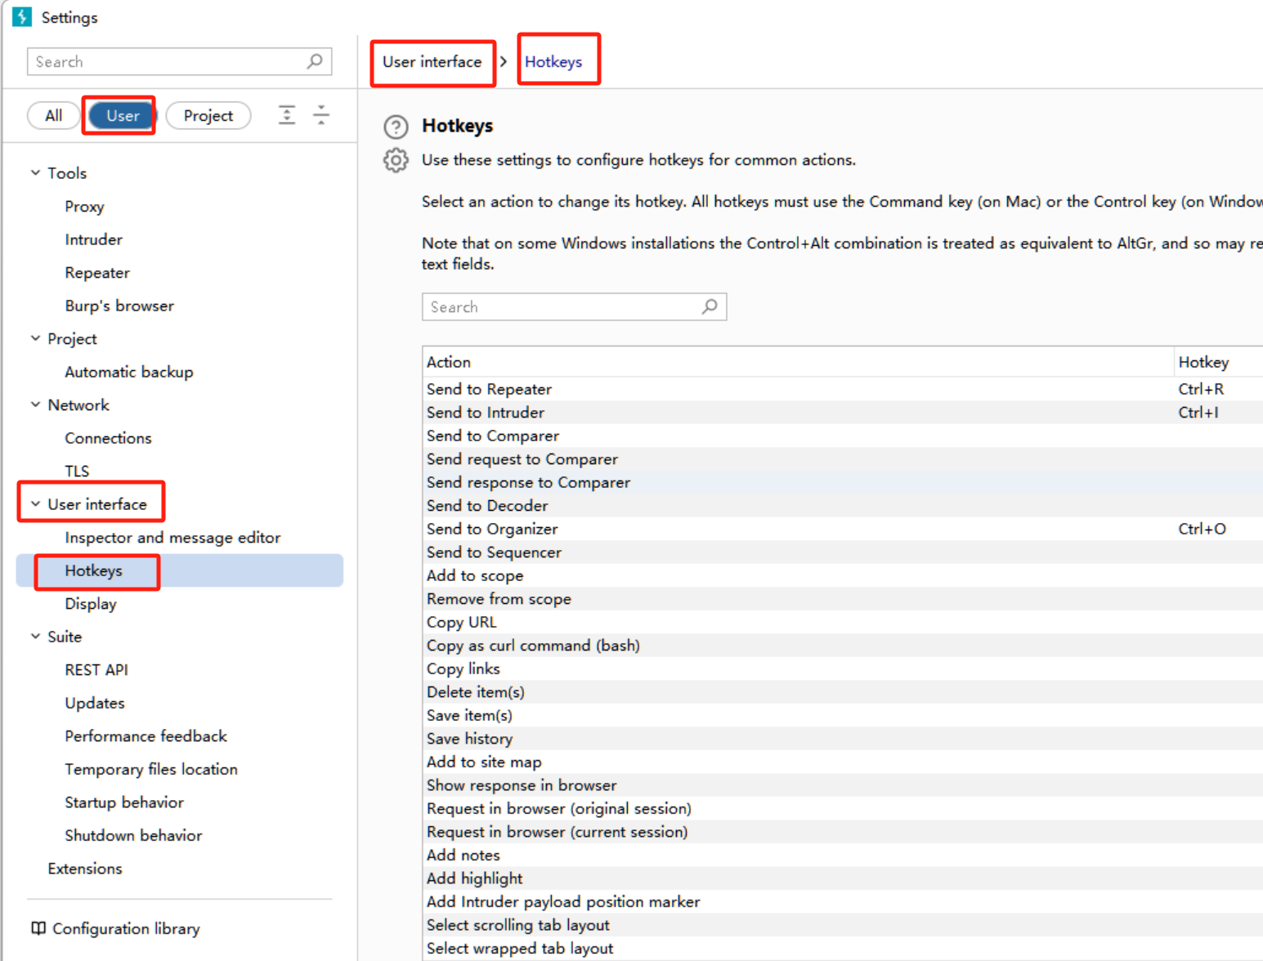Screen dimensions: 1263x961
Task: Click the Configuration library book icon
Action: coord(38,928)
